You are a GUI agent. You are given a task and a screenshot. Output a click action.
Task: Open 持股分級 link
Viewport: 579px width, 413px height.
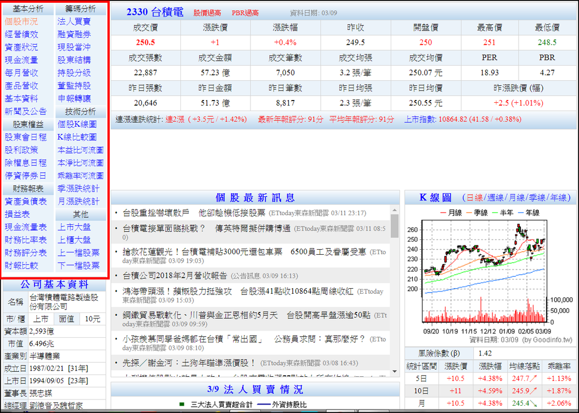click(74, 73)
